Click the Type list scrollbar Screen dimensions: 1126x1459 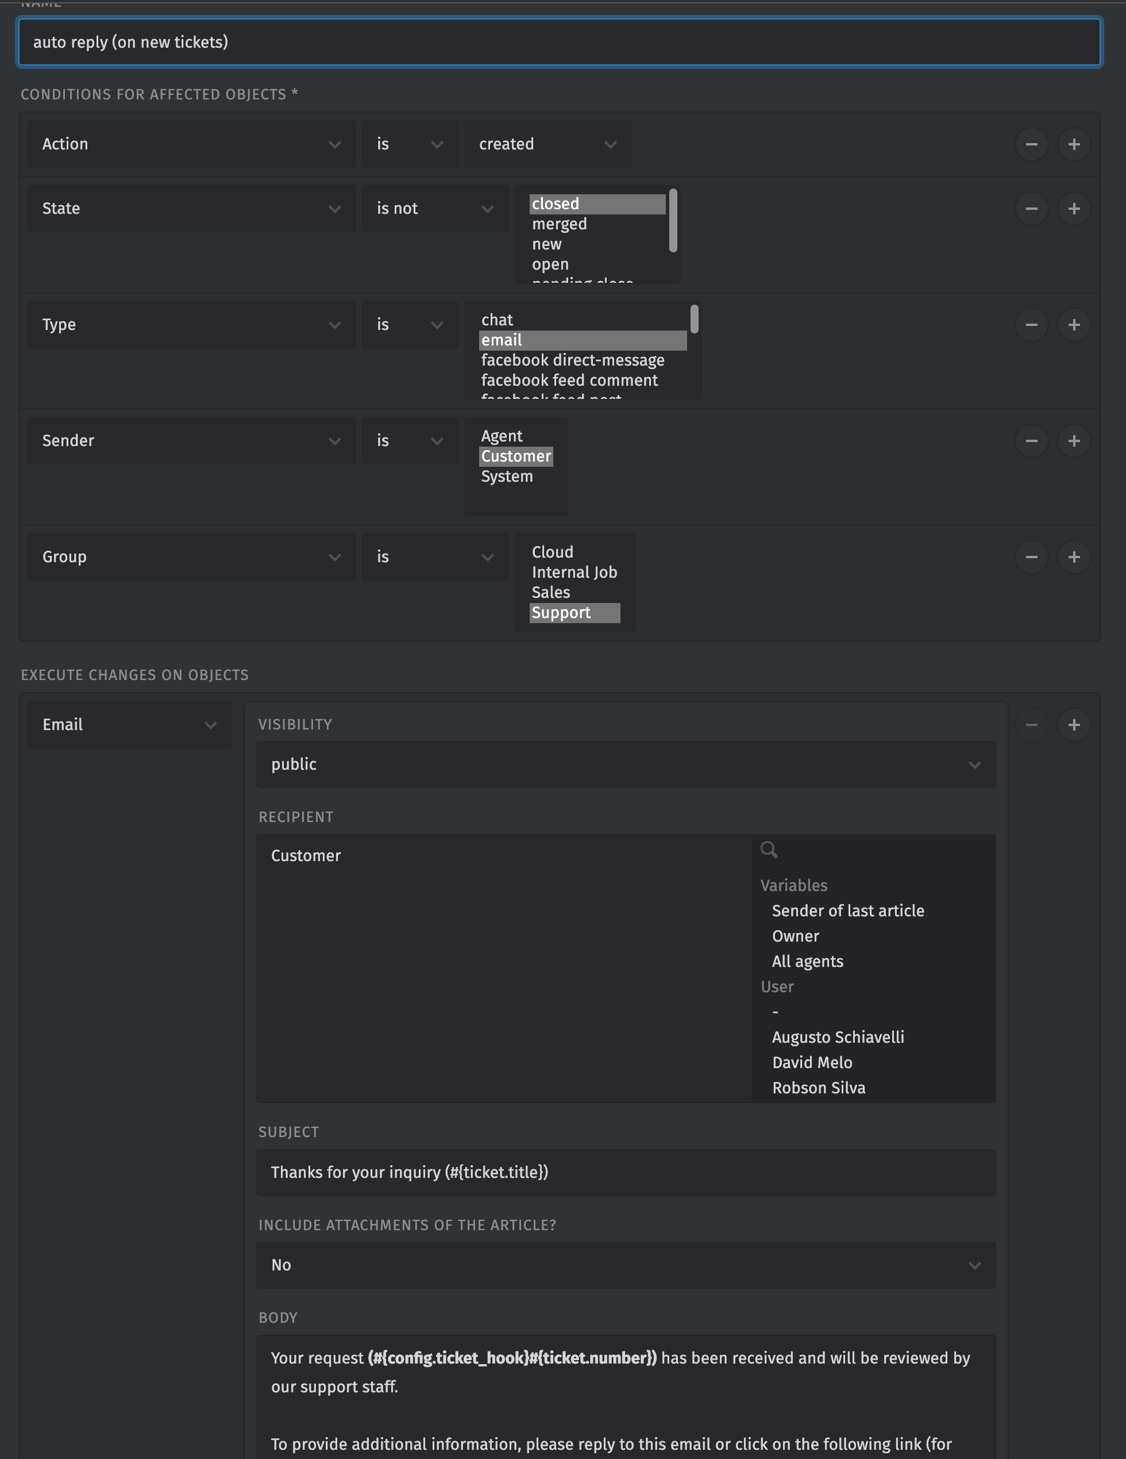coord(694,318)
